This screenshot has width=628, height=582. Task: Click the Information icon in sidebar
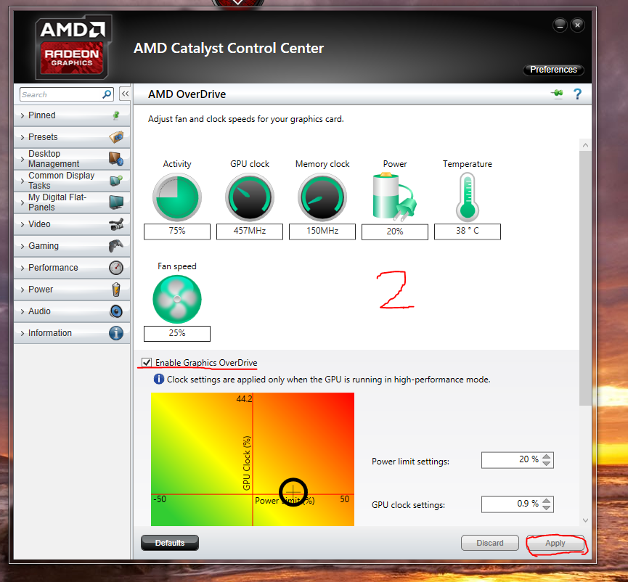click(x=116, y=333)
